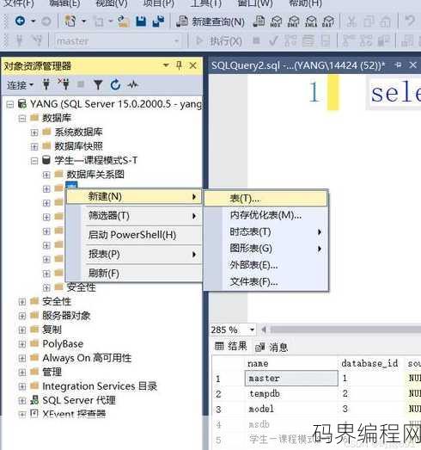Select 文件表(F)... in submenu
Image resolution: width=421 pixels, height=450 pixels.
pyautogui.click(x=265, y=282)
